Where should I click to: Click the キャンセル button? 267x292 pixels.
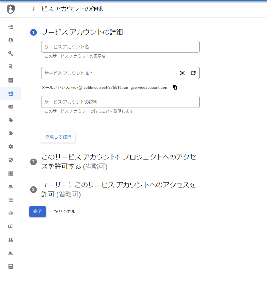tap(65, 212)
